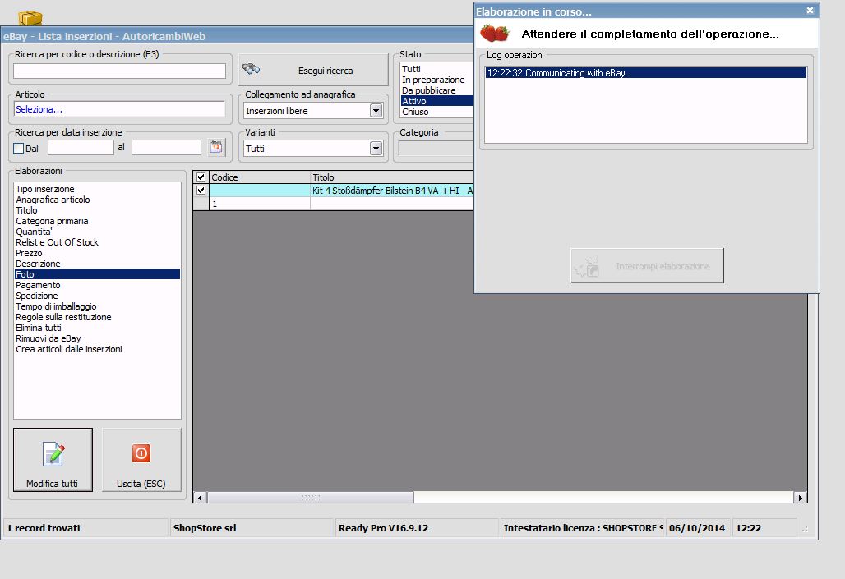
Task: Click the Modifica tutti pencil document icon
Action: 53,454
